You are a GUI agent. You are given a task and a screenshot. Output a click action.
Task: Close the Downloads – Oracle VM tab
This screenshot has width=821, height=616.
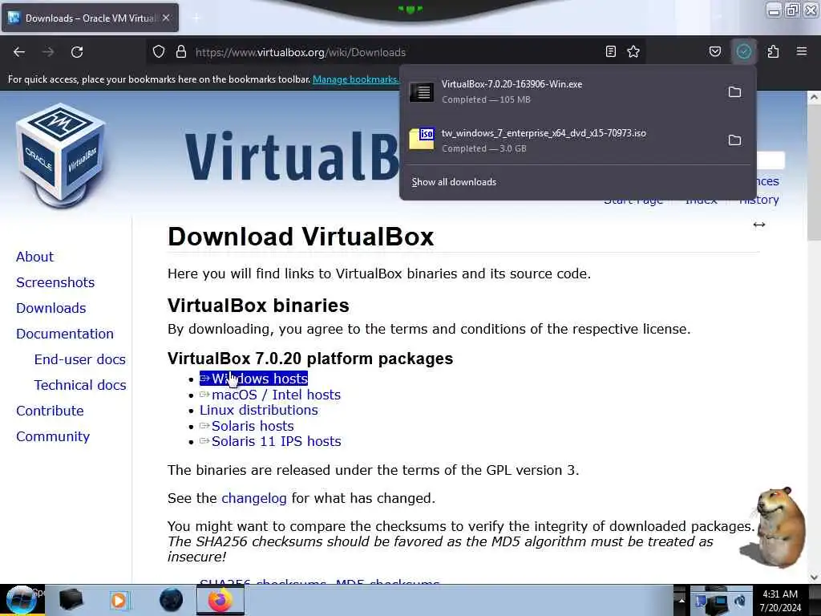166,18
